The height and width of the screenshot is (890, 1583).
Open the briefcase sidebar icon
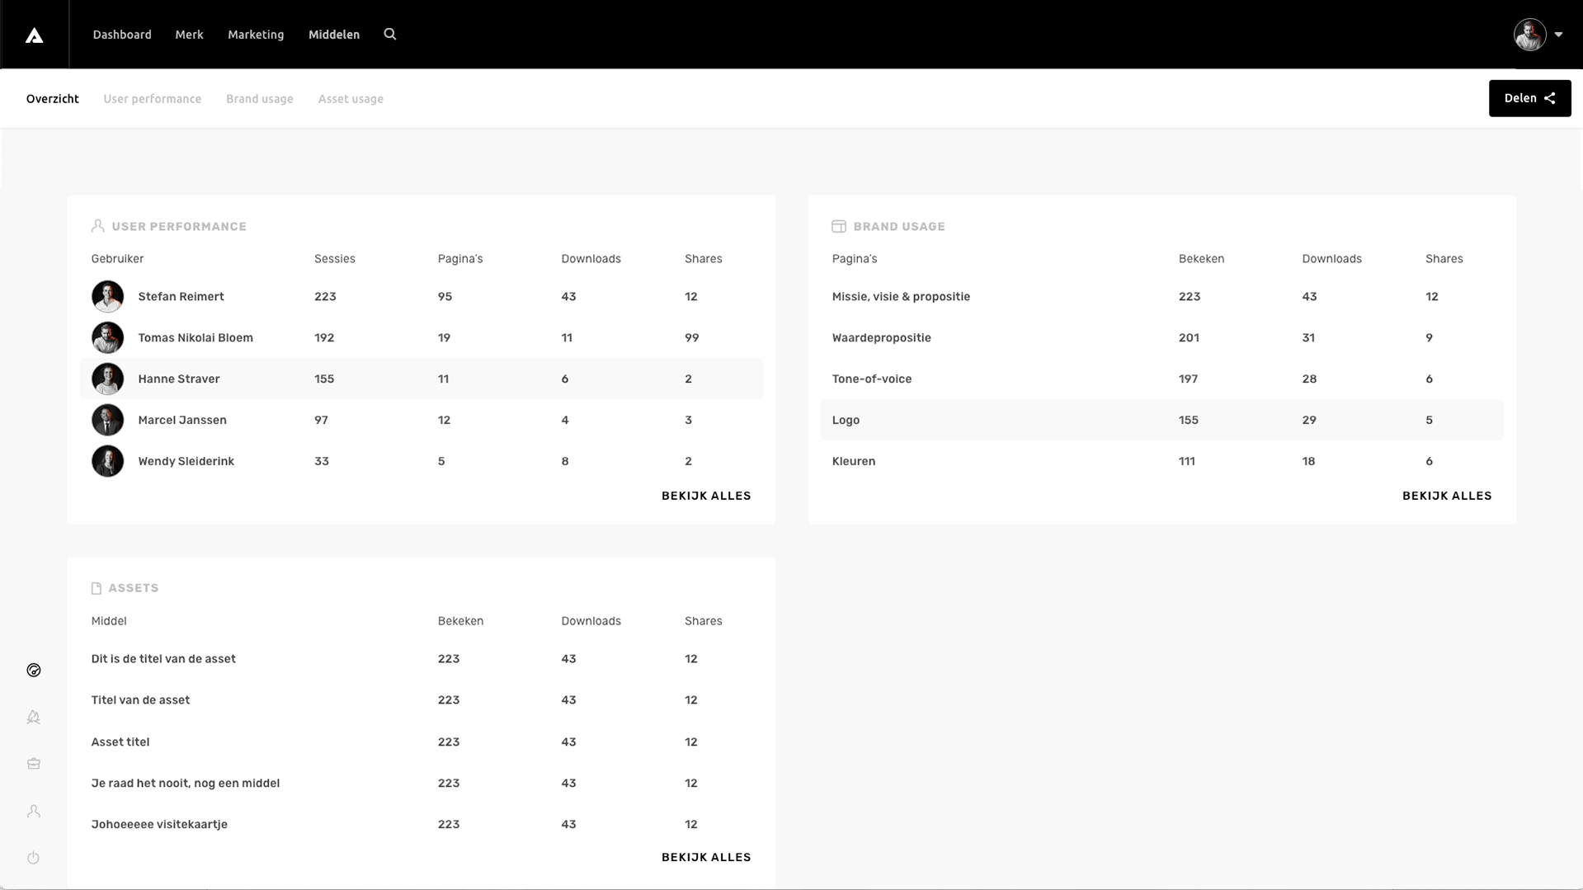coord(34,764)
